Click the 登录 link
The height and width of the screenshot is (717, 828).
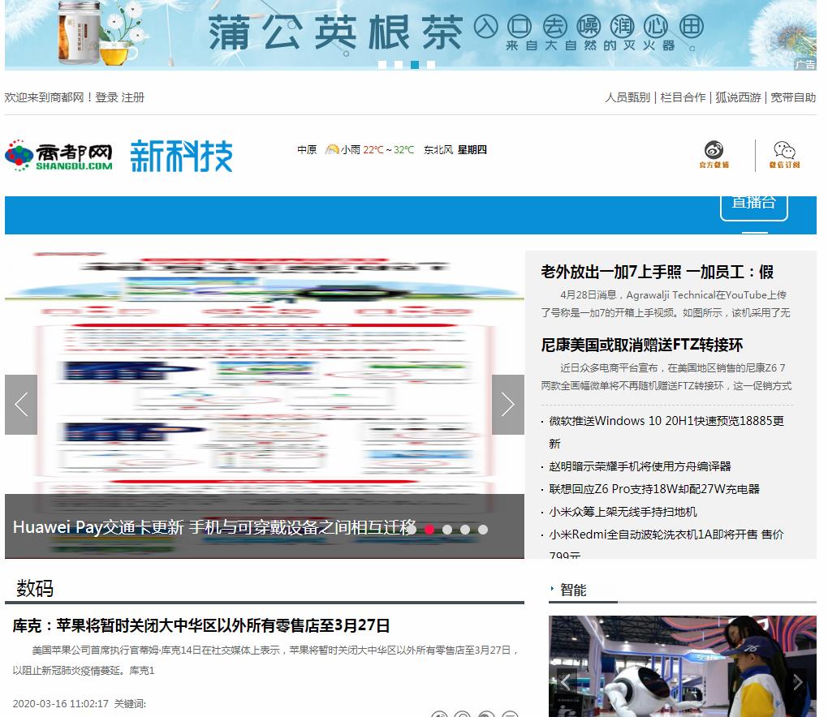point(106,97)
